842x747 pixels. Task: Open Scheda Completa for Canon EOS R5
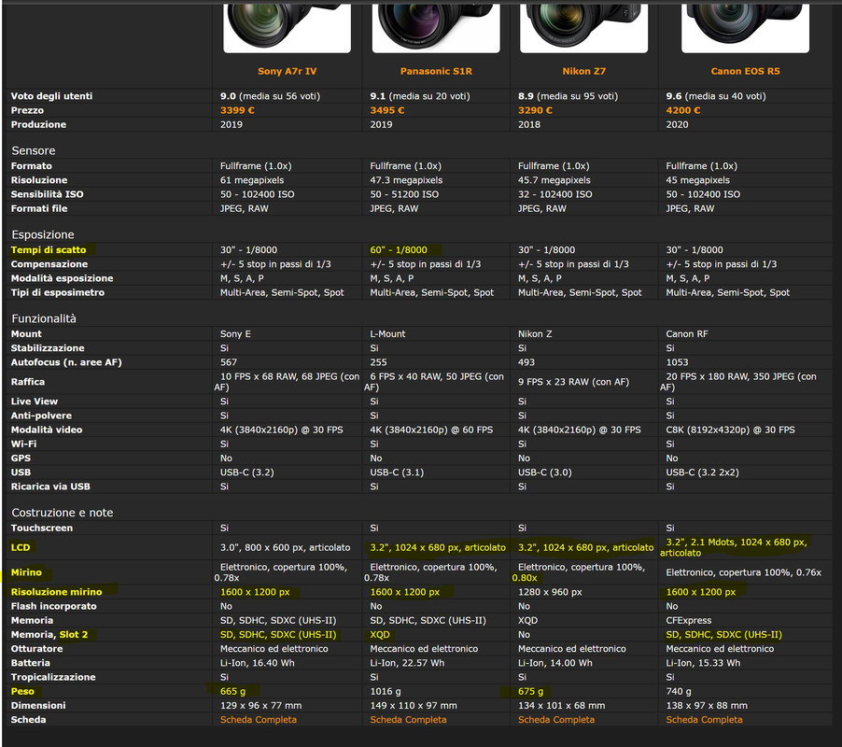click(704, 720)
